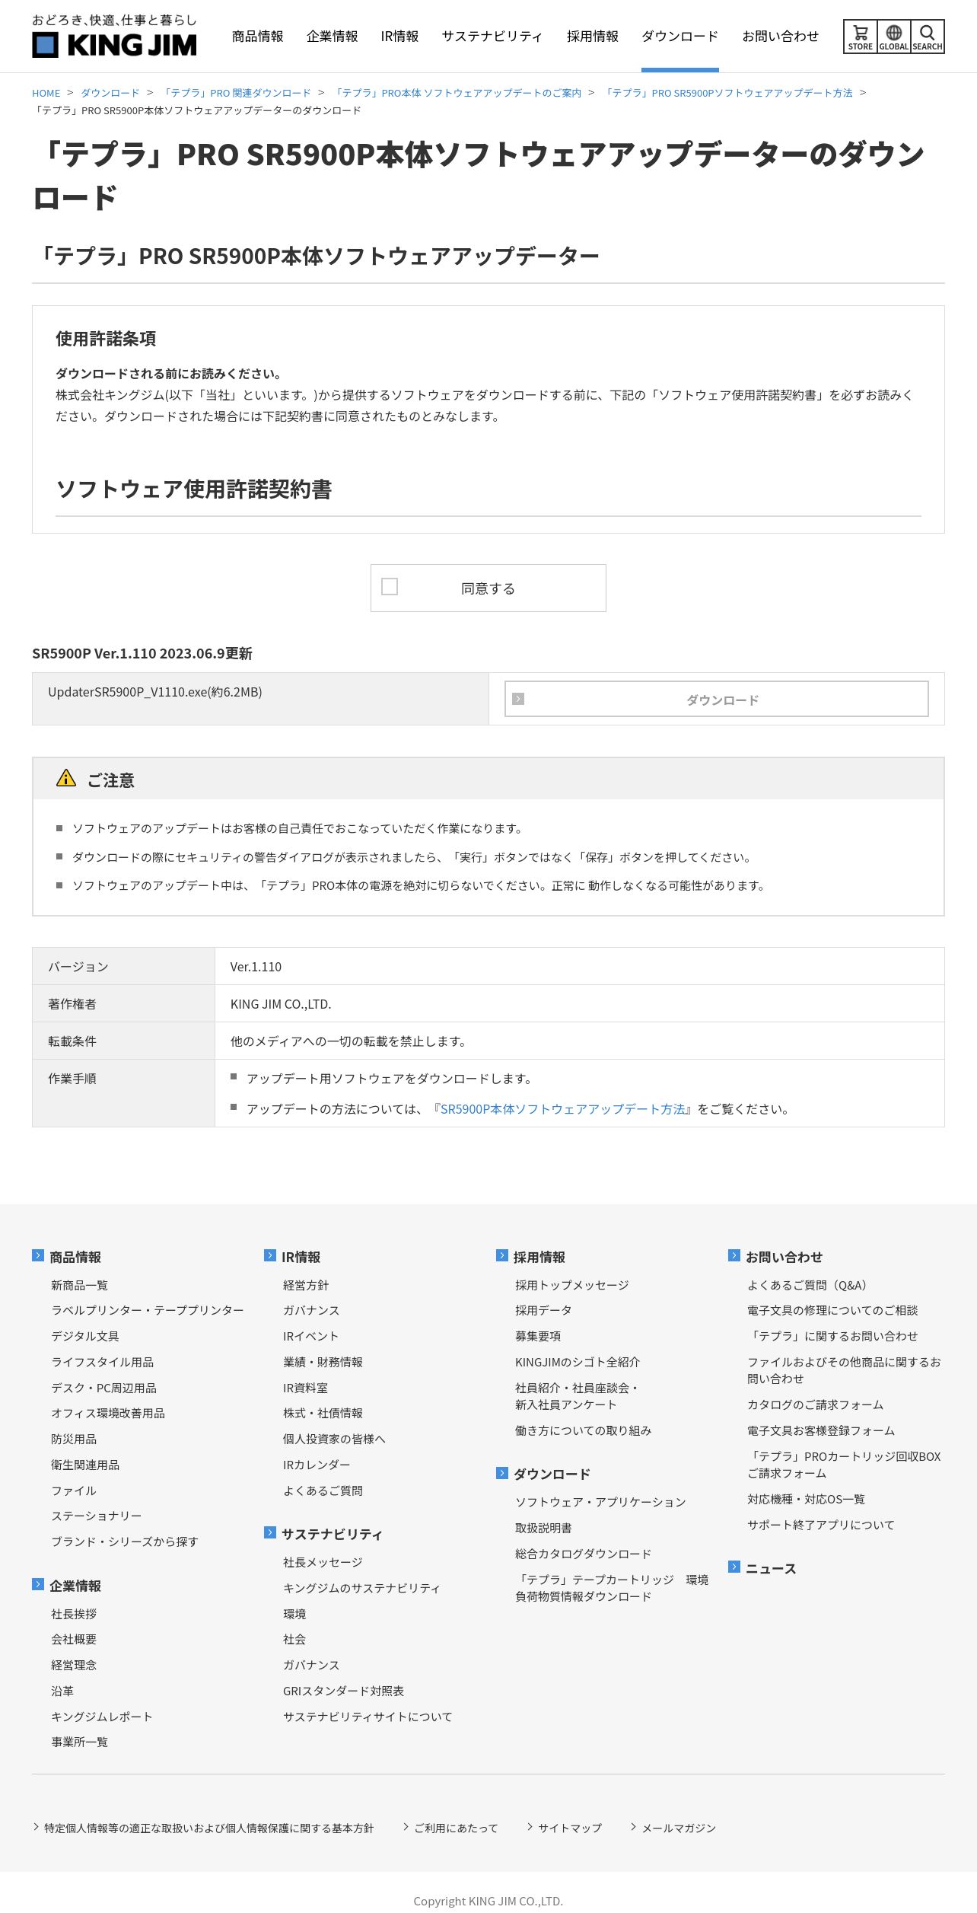Open ソフトウェアアップデートのご案内 breadcrumb link
977x1913 pixels.
[457, 93]
